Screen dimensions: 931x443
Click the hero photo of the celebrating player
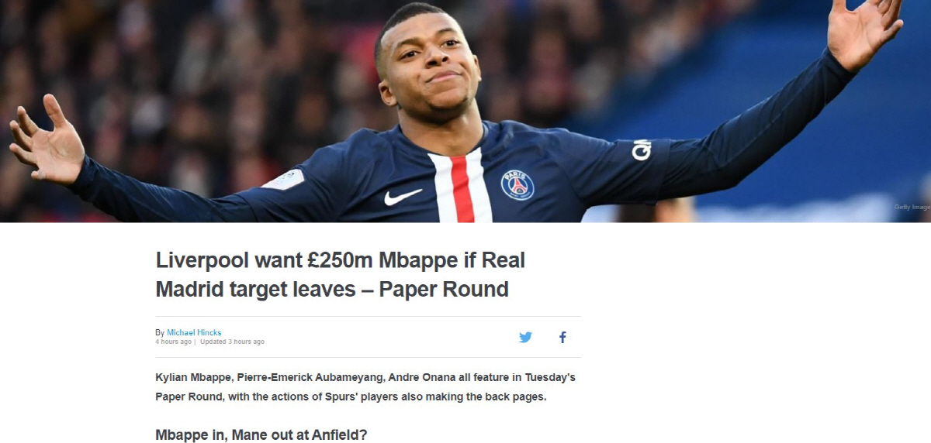[x=465, y=111]
